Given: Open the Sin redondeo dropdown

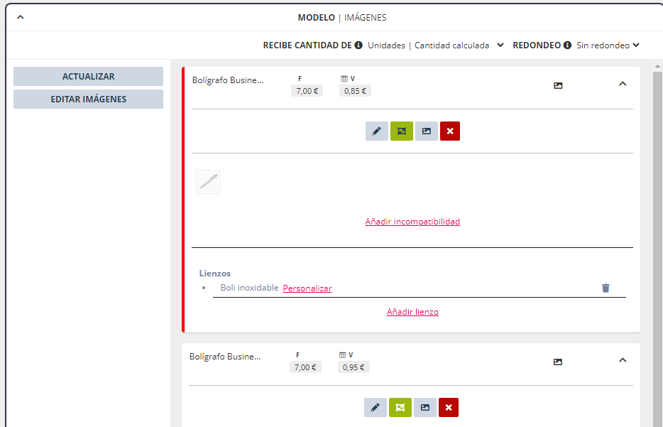Looking at the screenshot, I should [608, 45].
